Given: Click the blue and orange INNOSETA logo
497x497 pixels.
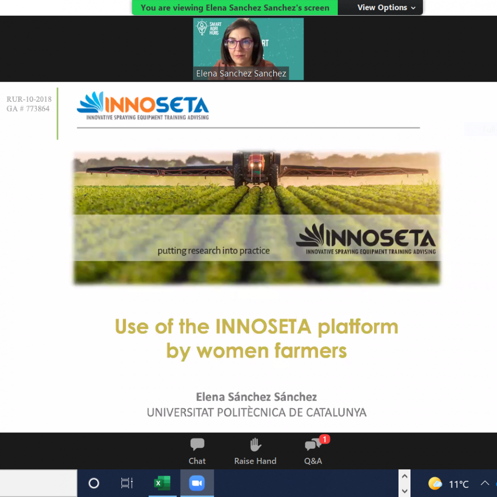Looking at the screenshot, I should 142,106.
